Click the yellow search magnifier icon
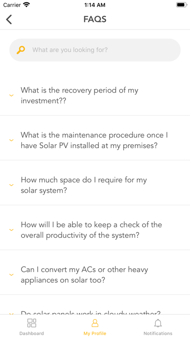Screen dimensions: 190x337 coord(21,50)
